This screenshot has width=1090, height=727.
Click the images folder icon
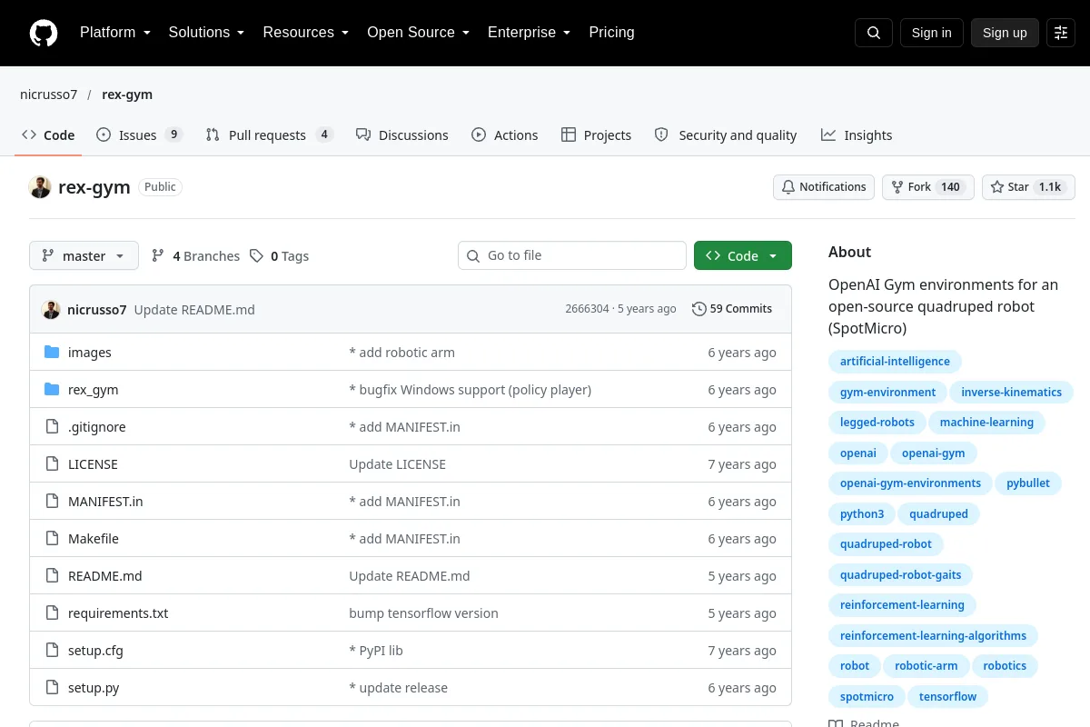[52, 353]
